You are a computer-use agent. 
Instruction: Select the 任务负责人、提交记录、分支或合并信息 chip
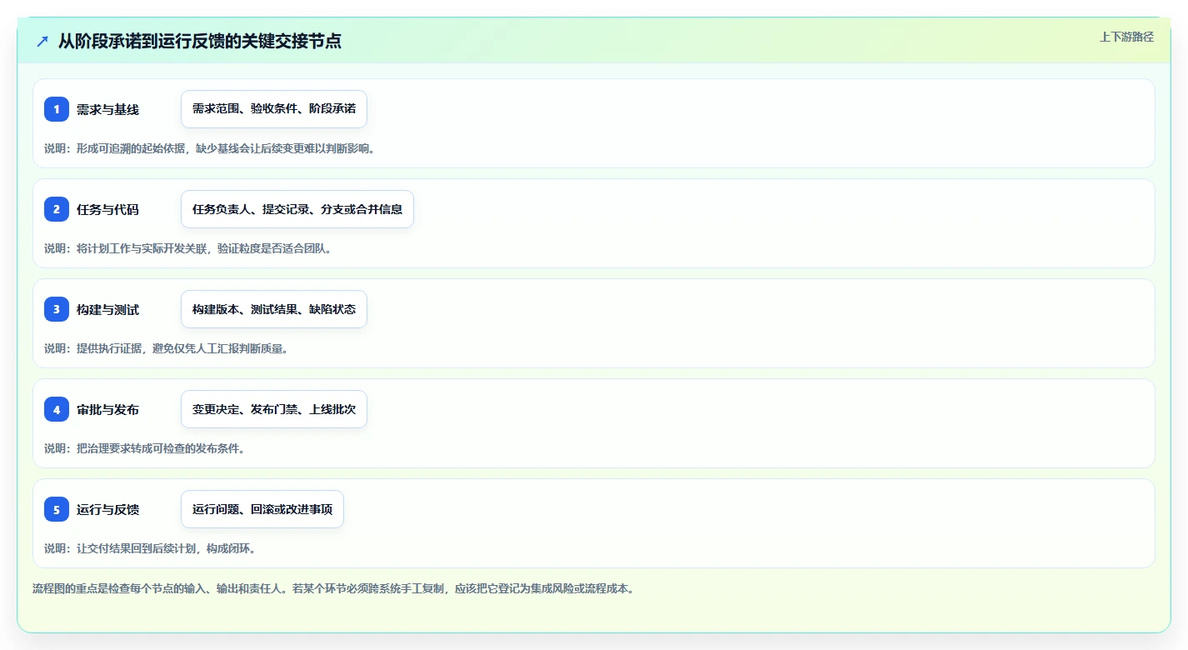pyautogui.click(x=297, y=209)
